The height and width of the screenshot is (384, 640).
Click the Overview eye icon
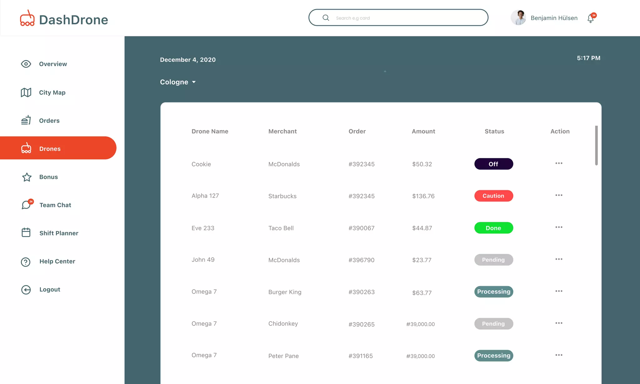coord(26,64)
